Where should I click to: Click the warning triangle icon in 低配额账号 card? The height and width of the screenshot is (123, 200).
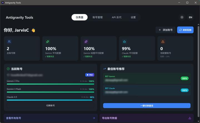pos(163,41)
